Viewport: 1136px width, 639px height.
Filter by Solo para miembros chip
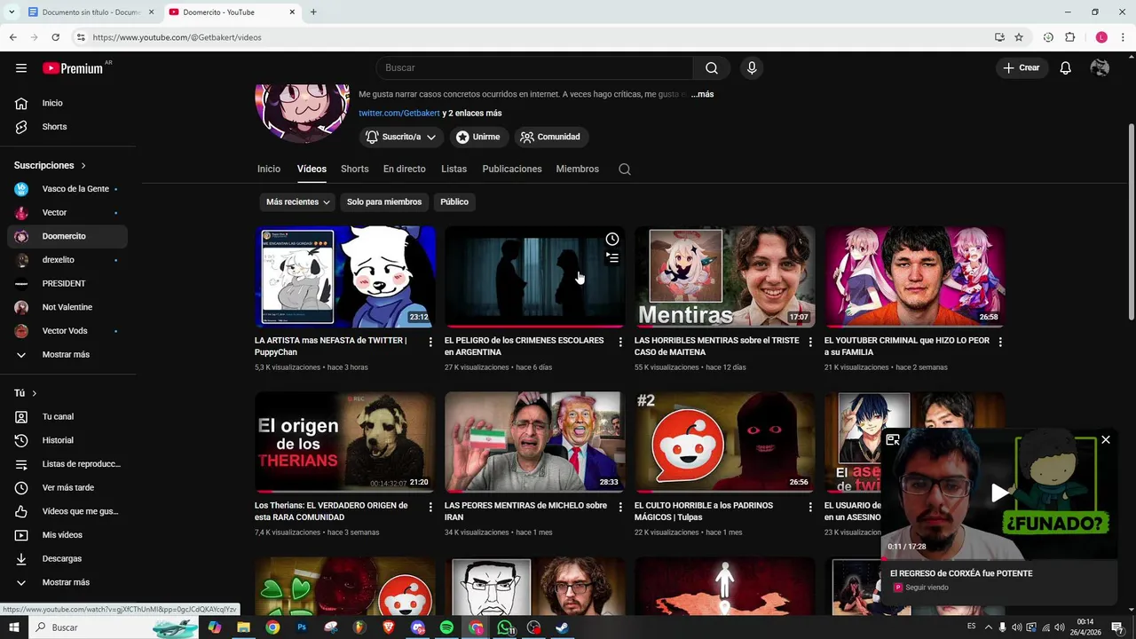coord(384,202)
